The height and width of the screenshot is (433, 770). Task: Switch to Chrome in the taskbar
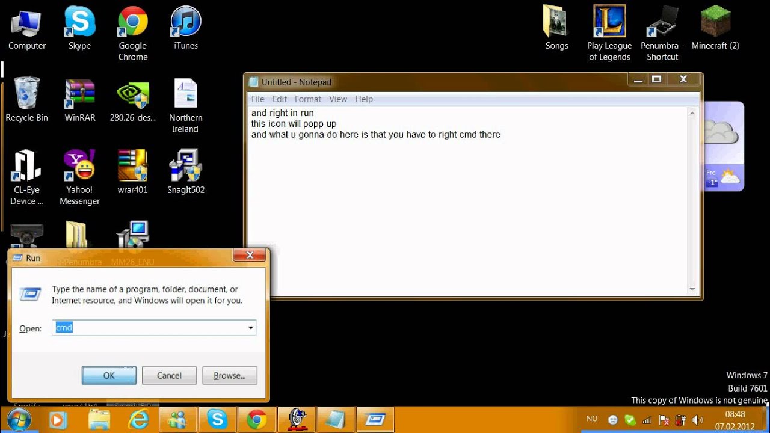tap(256, 419)
